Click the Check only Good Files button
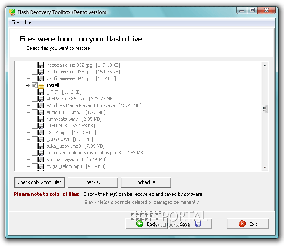 (40, 182)
